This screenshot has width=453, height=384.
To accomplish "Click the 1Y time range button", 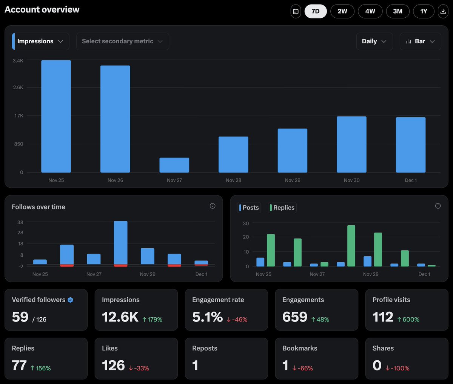I will coord(424,11).
